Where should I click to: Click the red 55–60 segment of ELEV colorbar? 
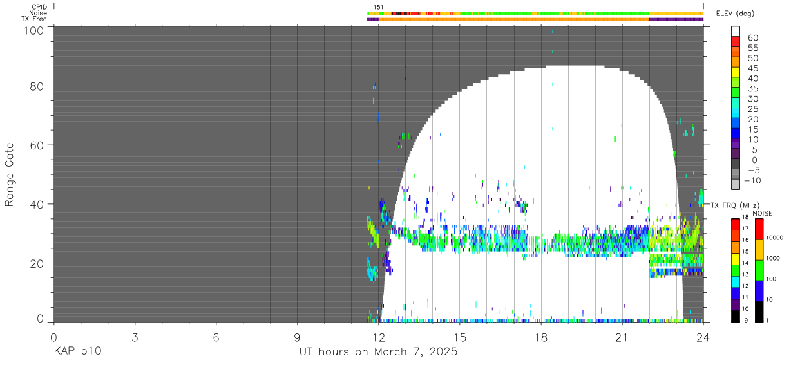736,41
